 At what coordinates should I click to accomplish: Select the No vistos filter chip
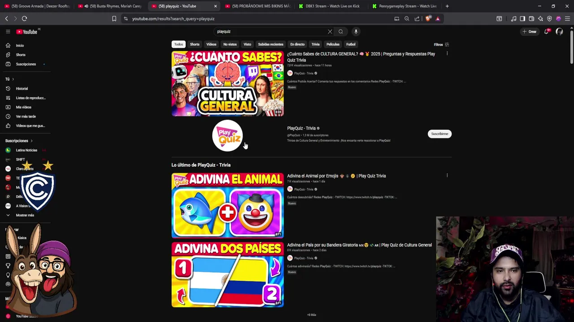230,44
